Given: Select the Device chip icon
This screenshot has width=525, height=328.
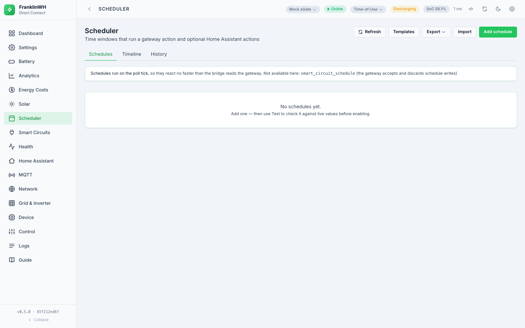Looking at the screenshot, I should (12, 218).
